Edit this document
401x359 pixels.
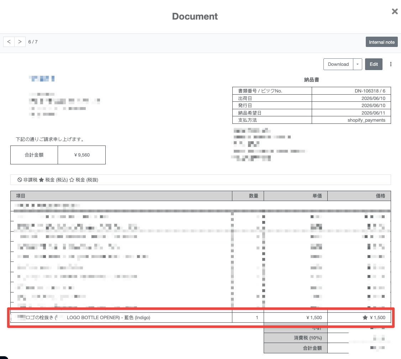pos(374,64)
